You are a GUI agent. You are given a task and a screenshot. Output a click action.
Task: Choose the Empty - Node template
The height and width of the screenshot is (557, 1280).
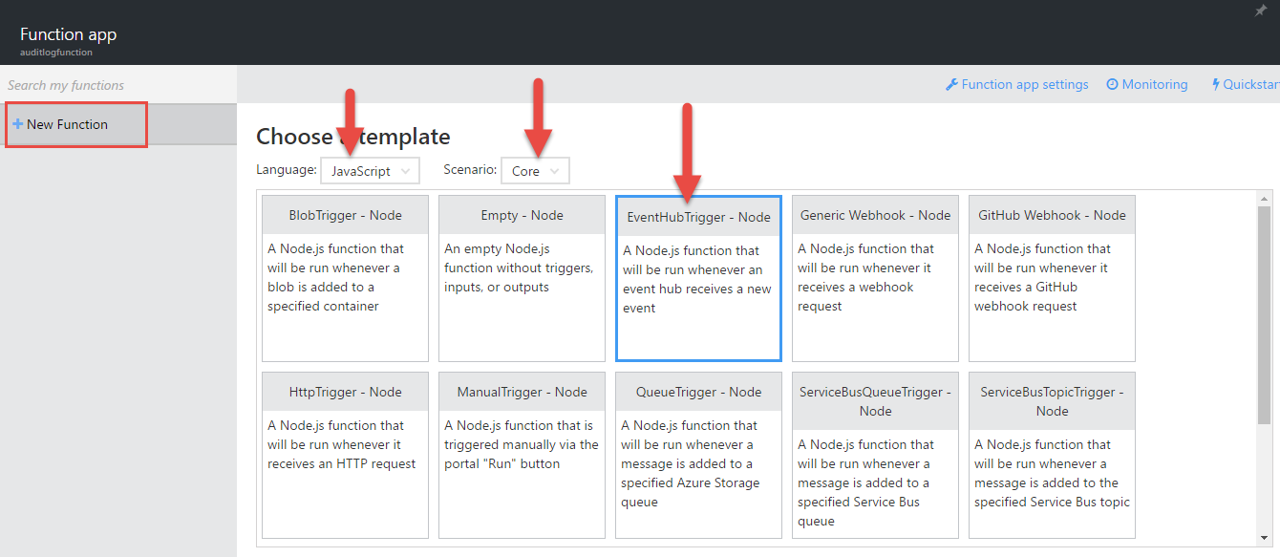pyautogui.click(x=522, y=278)
